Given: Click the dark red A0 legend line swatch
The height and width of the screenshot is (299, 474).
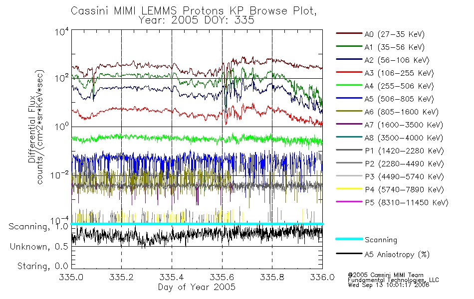Looking at the screenshot, I should point(349,33).
